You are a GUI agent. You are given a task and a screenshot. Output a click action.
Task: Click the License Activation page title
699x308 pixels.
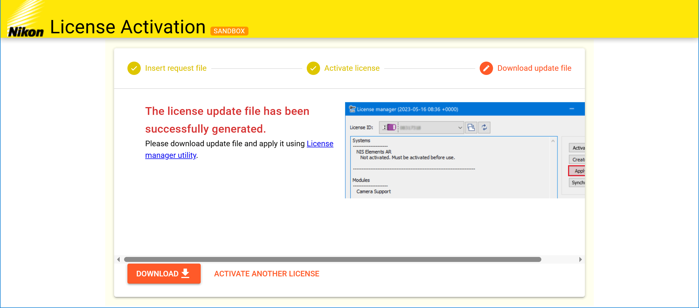click(x=128, y=27)
